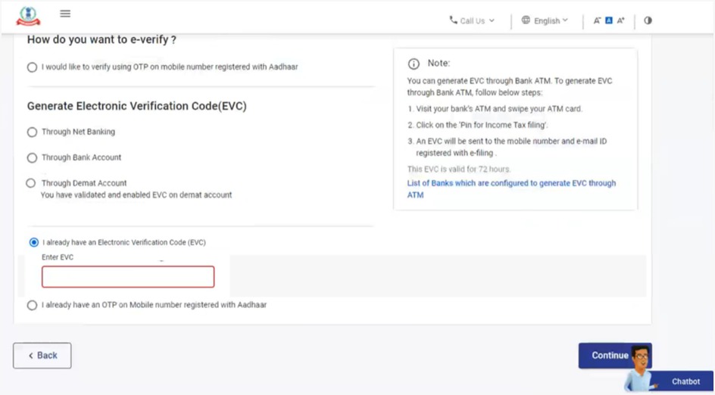715x395 pixels.
Task: Choose already have Aadhaar OTP option
Action: click(x=32, y=306)
